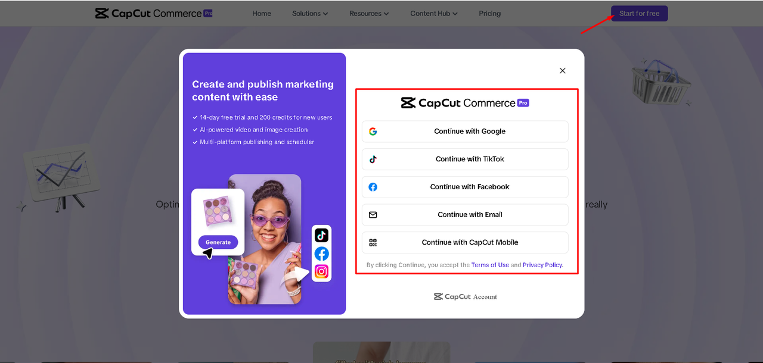Image resolution: width=763 pixels, height=363 pixels.
Task: Click the QR code CapCut Mobile icon
Action: (x=373, y=242)
